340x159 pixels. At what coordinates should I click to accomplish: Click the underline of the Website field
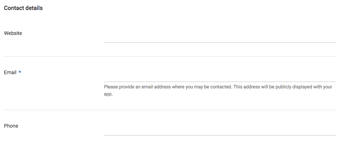pos(220,42)
